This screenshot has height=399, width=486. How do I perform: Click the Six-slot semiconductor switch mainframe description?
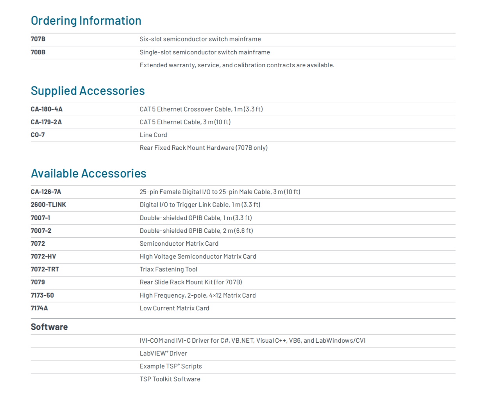200,39
